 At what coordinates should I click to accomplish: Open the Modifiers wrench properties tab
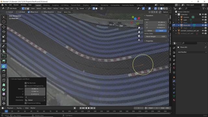click(x=174, y=81)
